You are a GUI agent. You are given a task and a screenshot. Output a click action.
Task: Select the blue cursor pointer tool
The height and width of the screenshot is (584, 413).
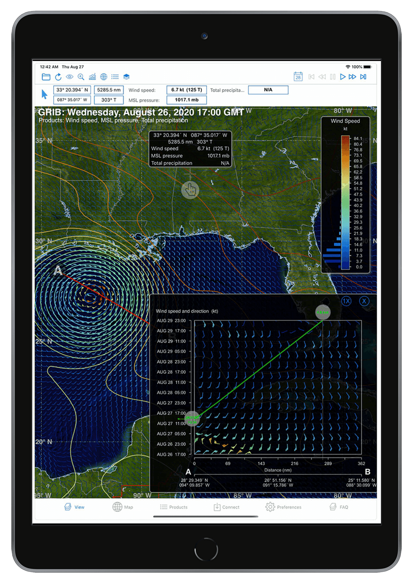click(x=44, y=94)
